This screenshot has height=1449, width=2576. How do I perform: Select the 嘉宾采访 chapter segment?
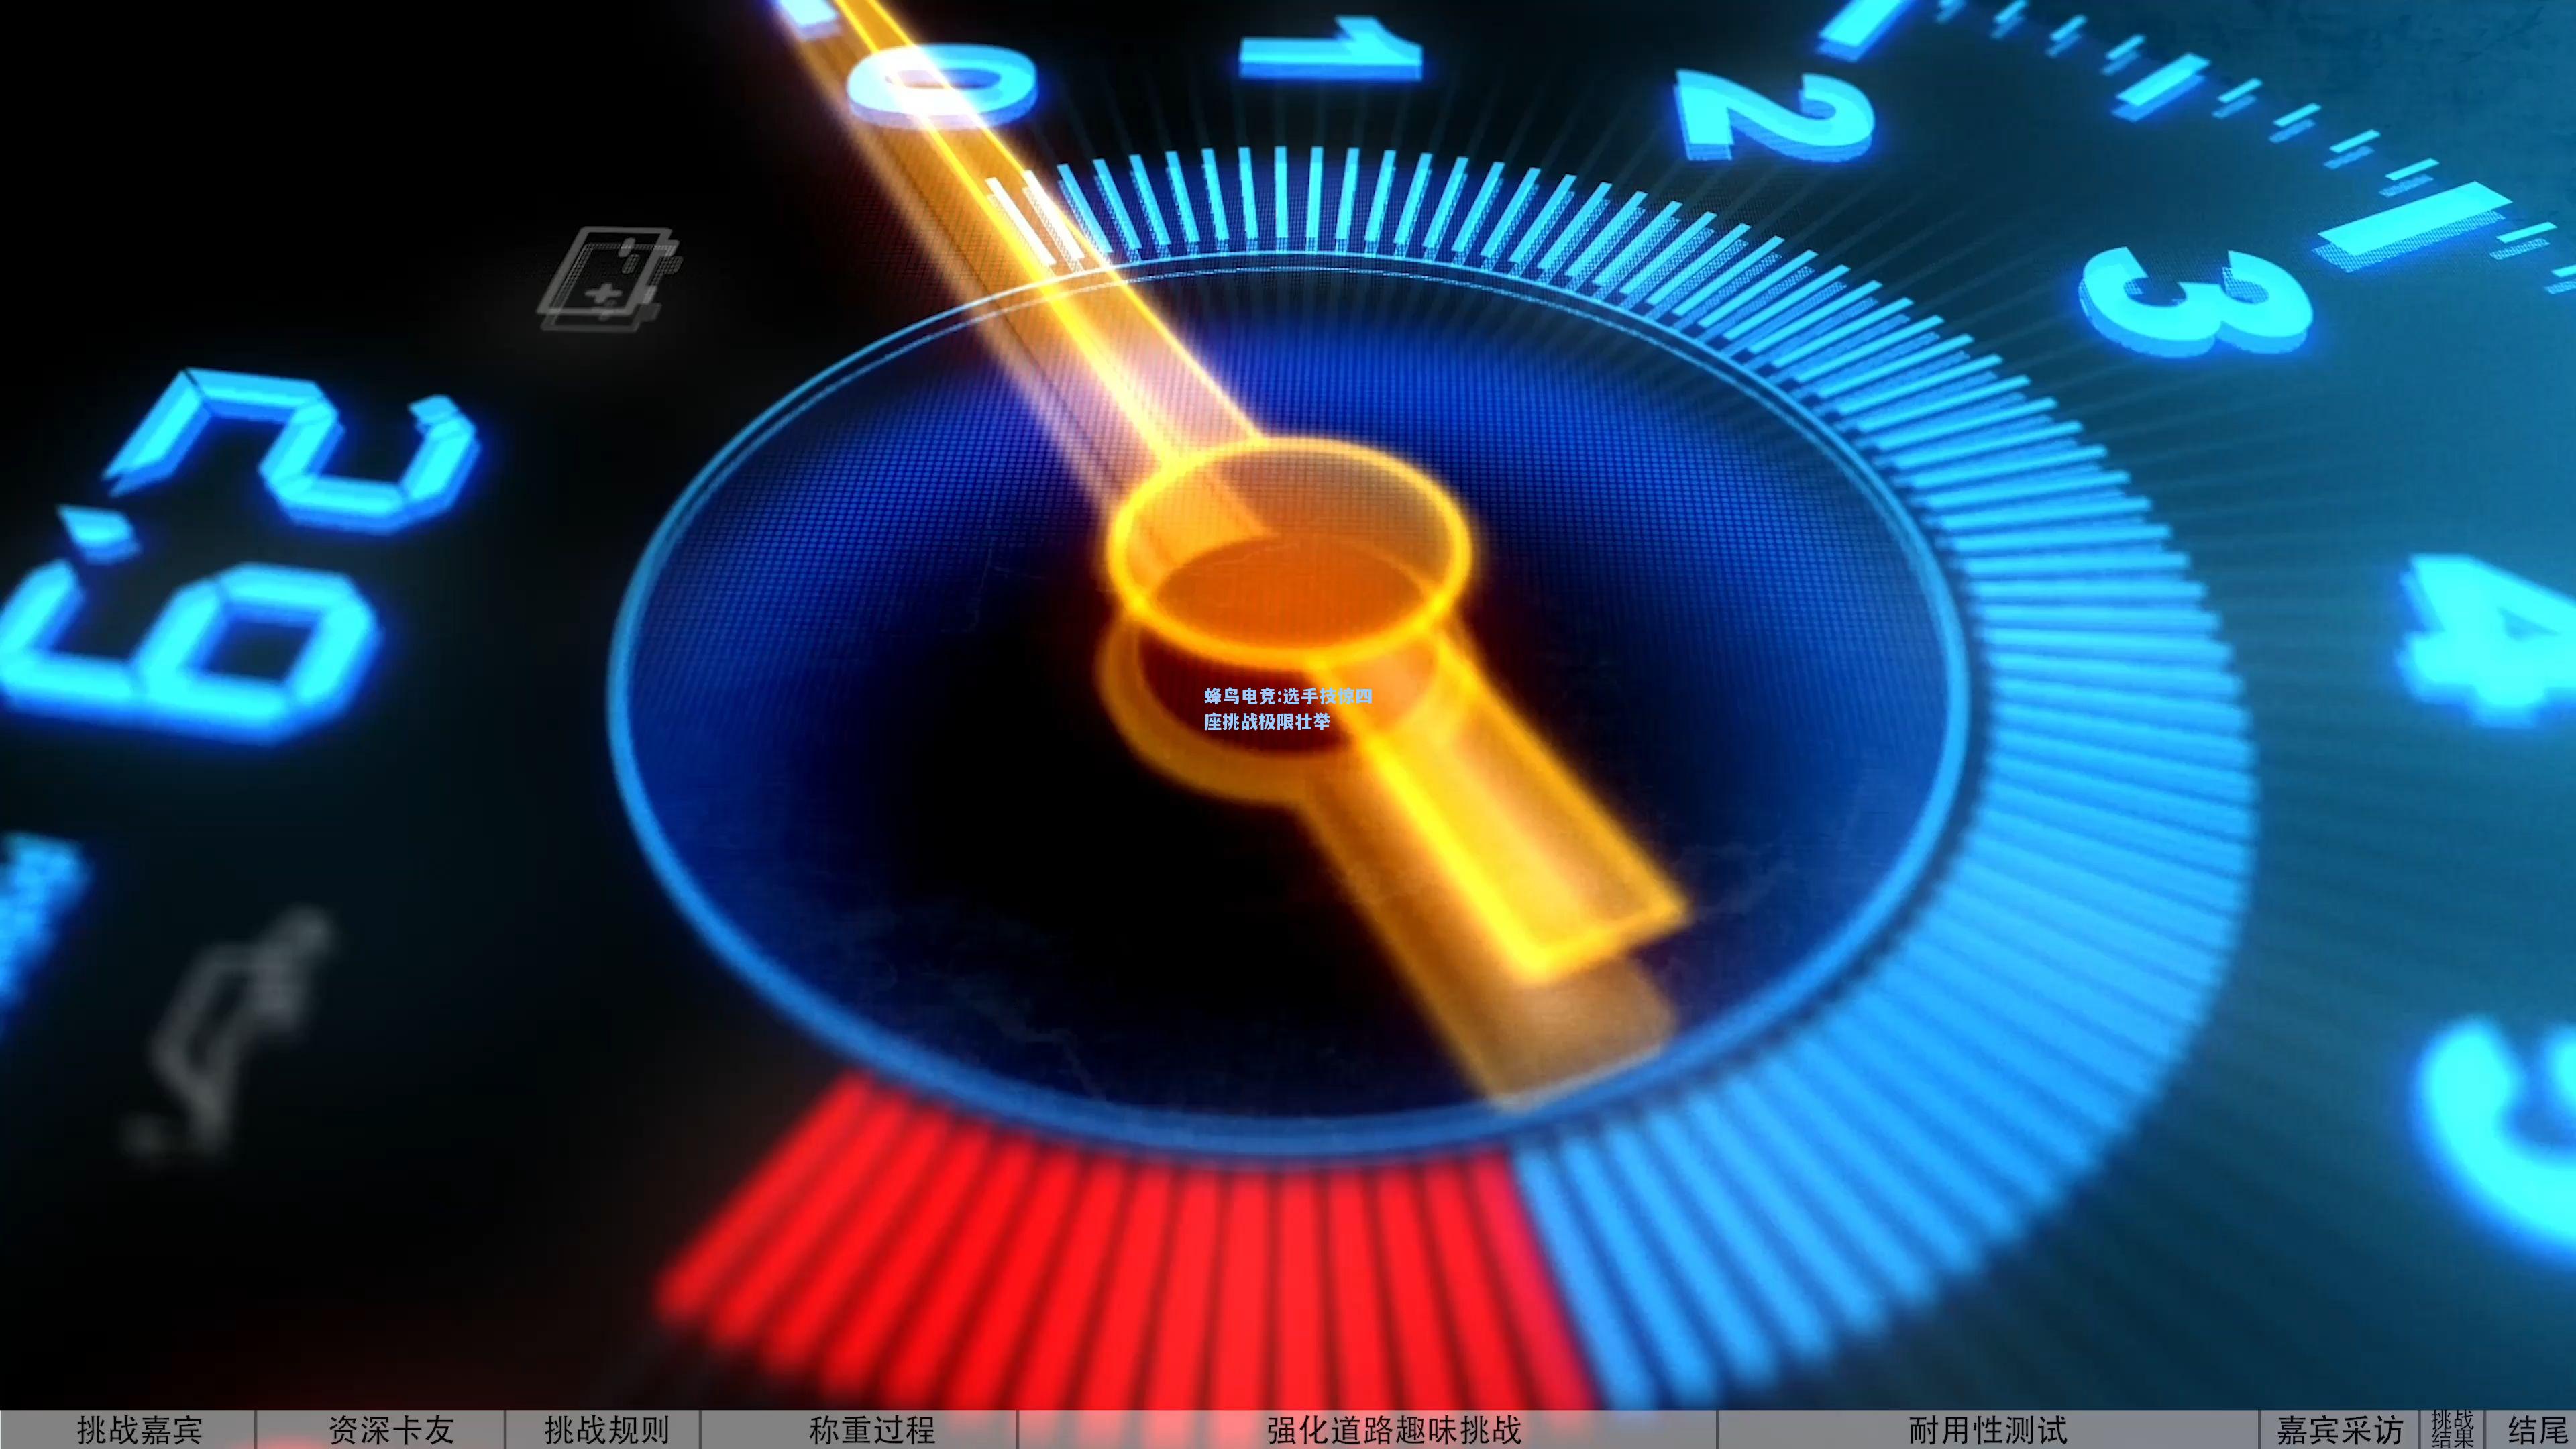[x=2339, y=1430]
